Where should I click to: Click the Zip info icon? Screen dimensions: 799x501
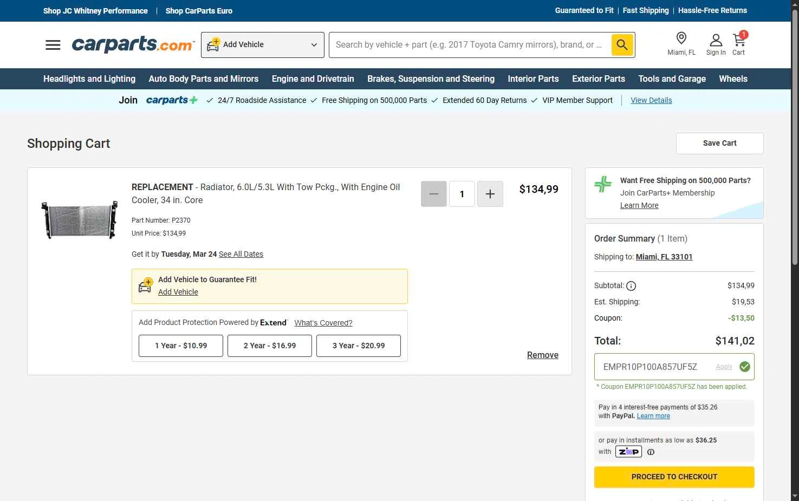click(651, 452)
